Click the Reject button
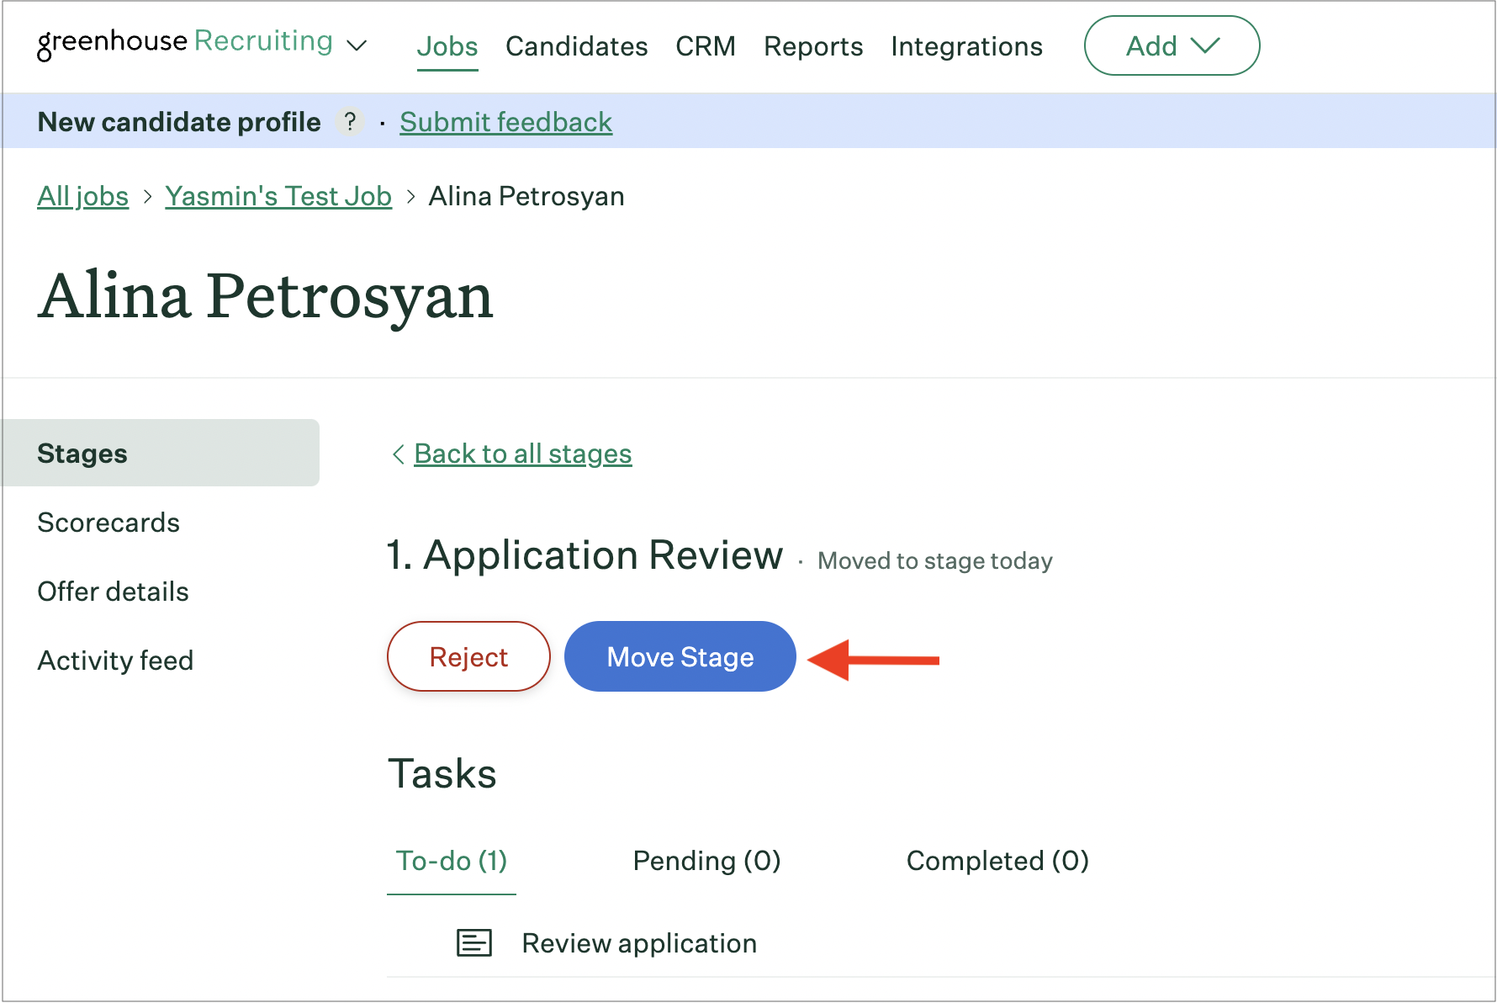 pos(468,656)
